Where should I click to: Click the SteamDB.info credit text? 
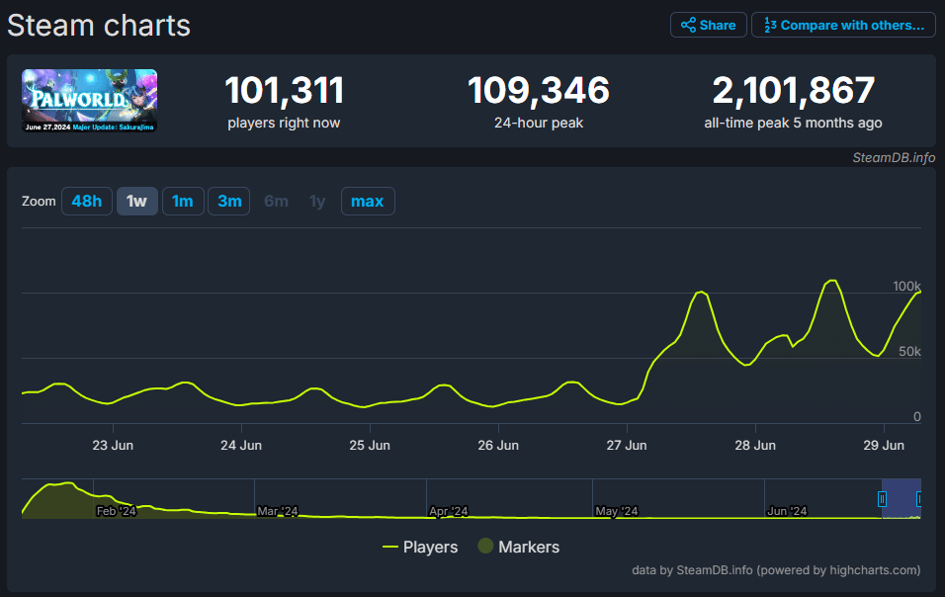click(894, 158)
